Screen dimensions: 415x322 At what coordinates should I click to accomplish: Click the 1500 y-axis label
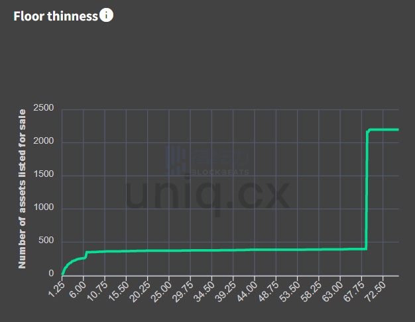pyautogui.click(x=43, y=175)
